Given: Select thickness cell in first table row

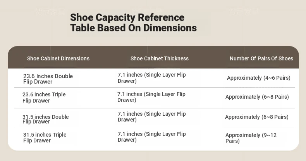Looking at the screenshot, I should click(x=151, y=78).
